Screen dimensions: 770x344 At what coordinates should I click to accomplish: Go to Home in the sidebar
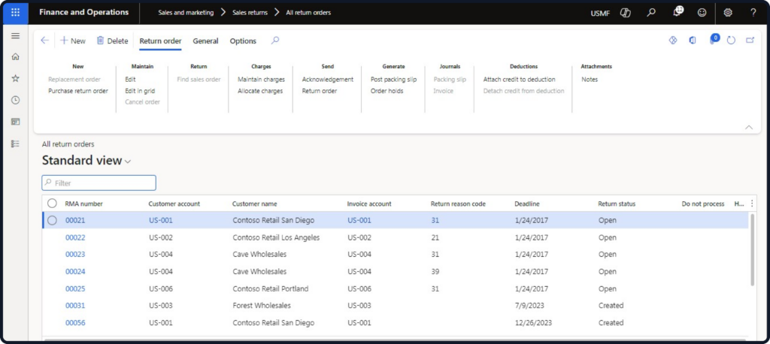pos(15,56)
